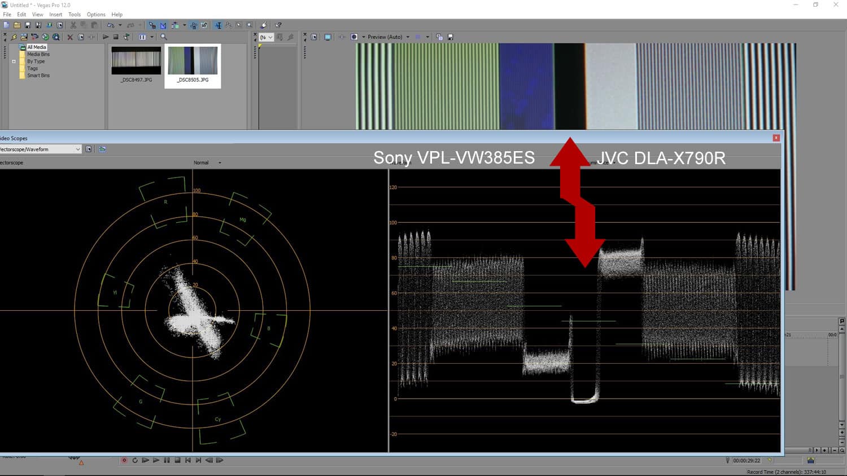This screenshot has height=476, width=847.
Task: Click Get Media from the Web icon
Action: pyautogui.click(x=56, y=37)
